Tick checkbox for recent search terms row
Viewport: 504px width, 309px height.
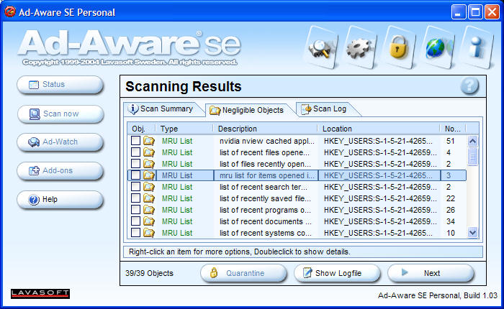[135, 187]
